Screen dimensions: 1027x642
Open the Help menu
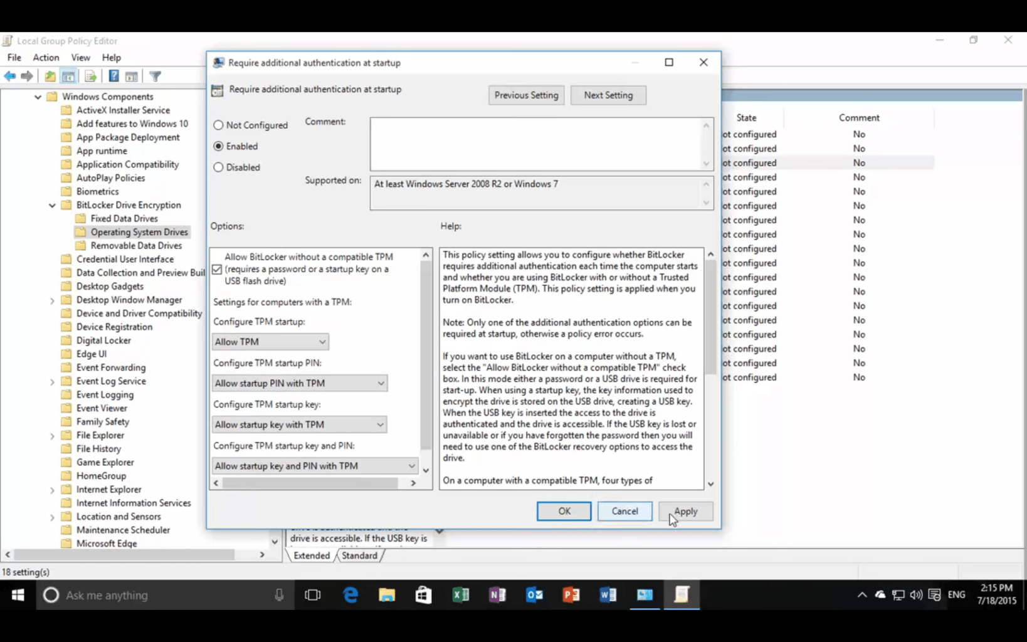[x=111, y=58]
